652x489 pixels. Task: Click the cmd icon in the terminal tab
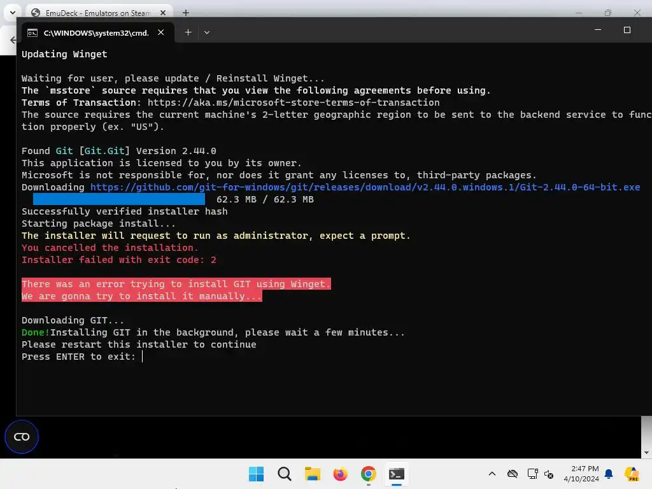tap(32, 33)
